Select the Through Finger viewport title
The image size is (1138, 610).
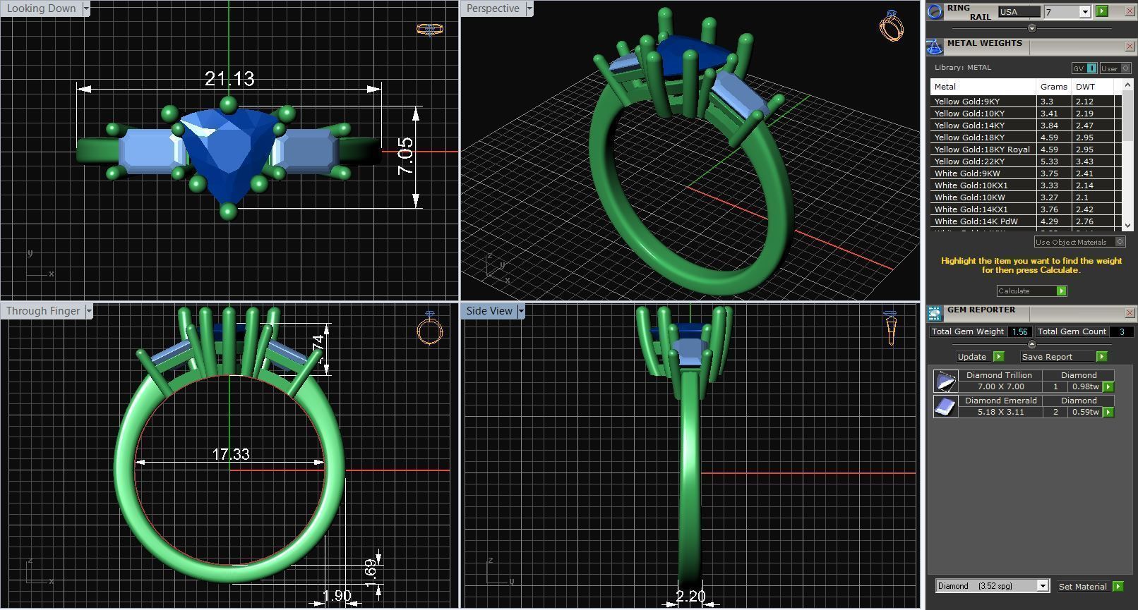coord(43,311)
